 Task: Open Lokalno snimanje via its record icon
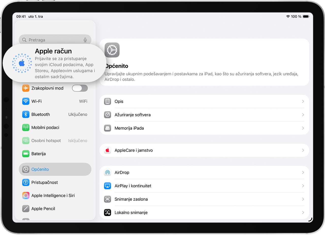pos(107,212)
